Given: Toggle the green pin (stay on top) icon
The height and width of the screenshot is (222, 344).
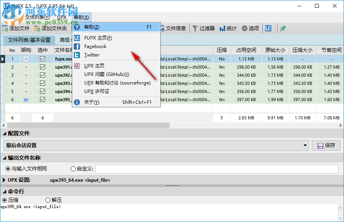Looking at the screenshot, I should (x=283, y=28).
